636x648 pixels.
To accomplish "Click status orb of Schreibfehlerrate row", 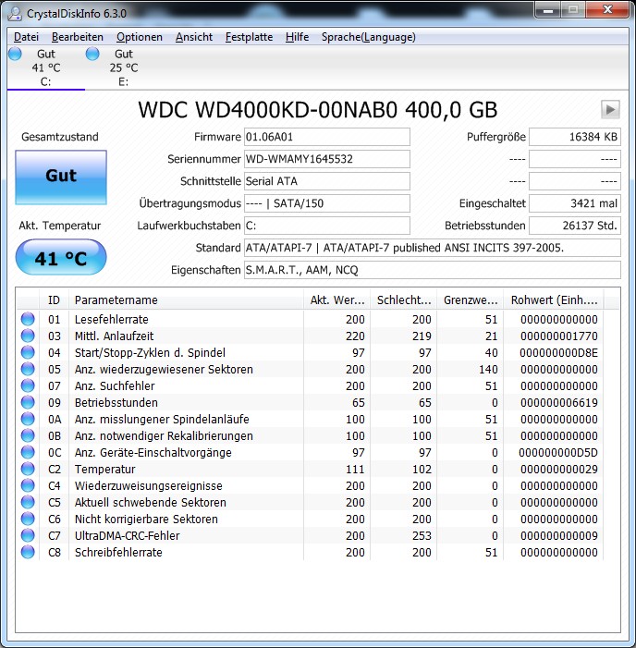I will pos(28,552).
